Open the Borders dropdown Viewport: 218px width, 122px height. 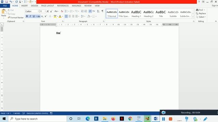(x=96, y=16)
